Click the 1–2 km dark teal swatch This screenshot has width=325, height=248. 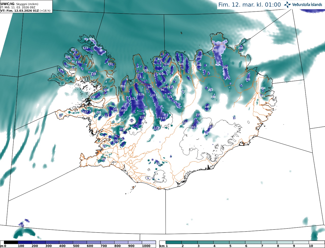coord(174,242)
